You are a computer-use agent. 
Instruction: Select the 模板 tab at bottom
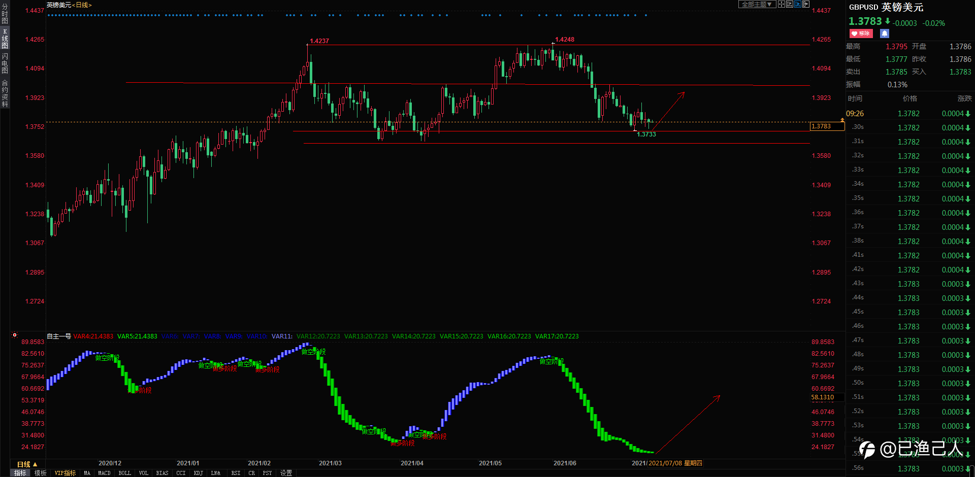40,473
